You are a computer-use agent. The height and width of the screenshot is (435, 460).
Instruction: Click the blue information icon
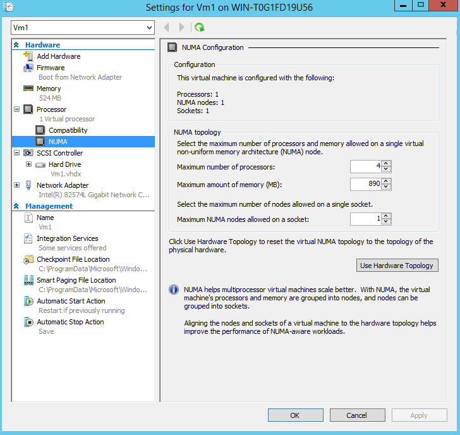click(x=174, y=290)
